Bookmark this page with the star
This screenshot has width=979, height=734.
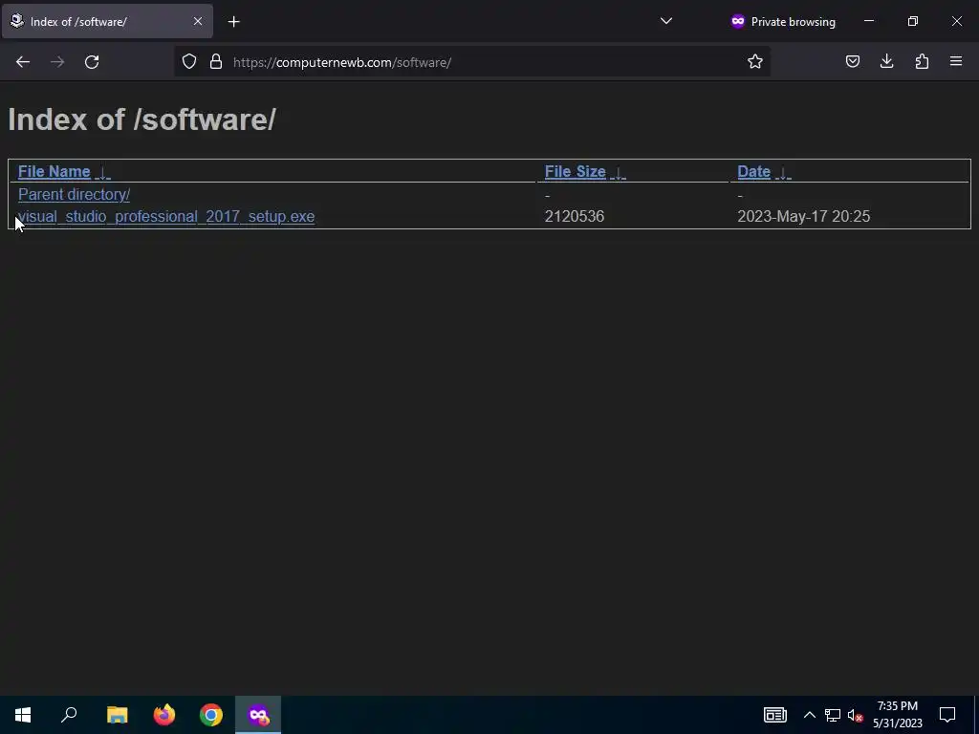click(755, 62)
